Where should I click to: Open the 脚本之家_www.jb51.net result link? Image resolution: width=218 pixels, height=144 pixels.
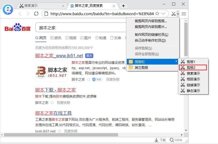(x=59, y=56)
